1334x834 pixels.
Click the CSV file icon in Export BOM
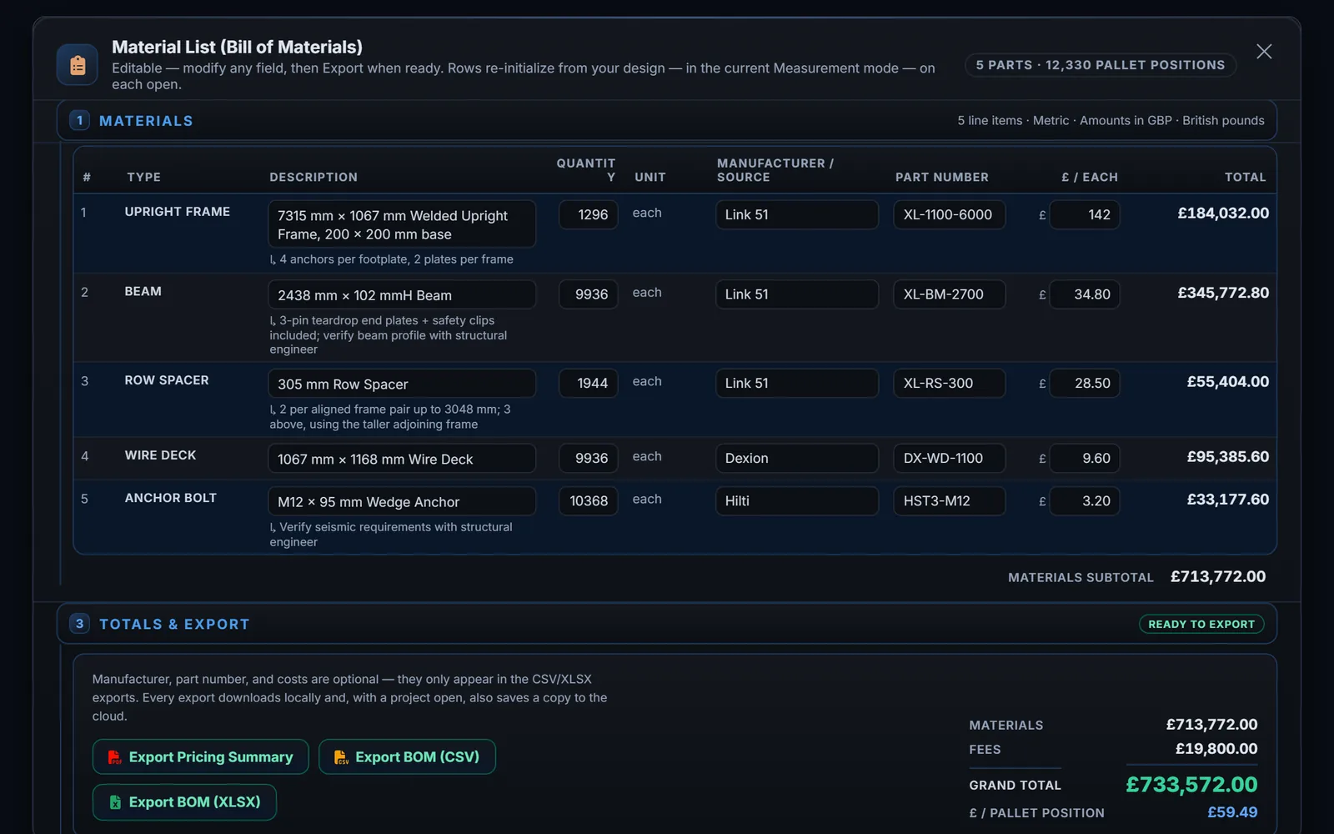[341, 757]
